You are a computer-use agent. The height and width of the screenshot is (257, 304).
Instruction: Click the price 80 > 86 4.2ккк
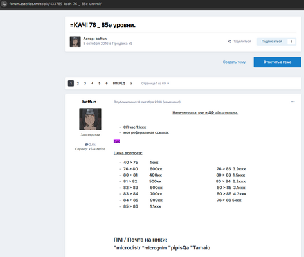click(231, 194)
